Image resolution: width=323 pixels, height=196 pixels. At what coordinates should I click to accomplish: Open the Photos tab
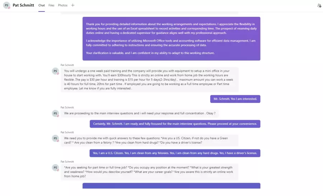(x=62, y=5)
